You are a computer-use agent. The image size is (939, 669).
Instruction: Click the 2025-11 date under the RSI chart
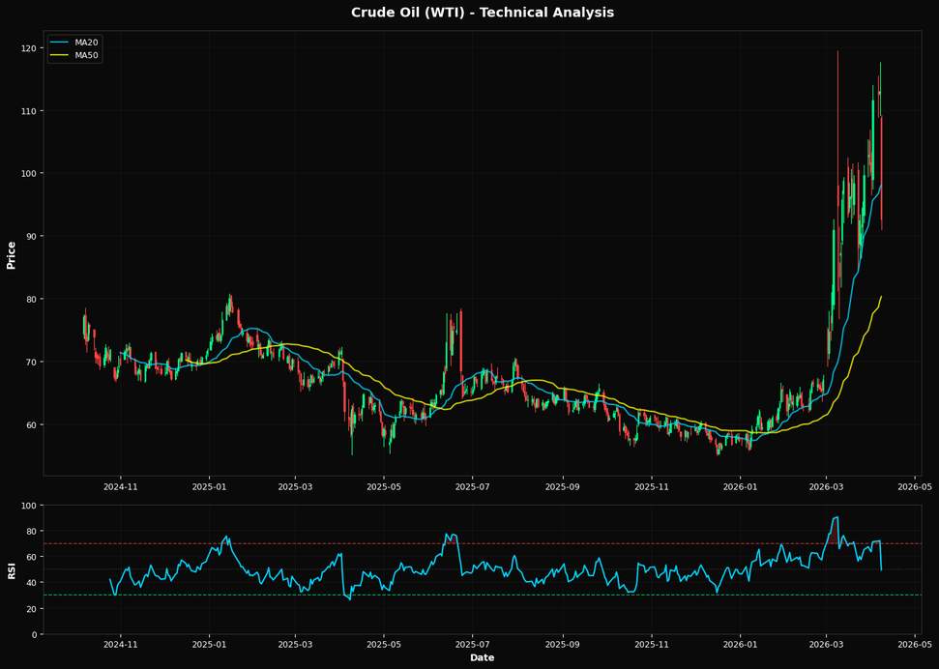(652, 645)
